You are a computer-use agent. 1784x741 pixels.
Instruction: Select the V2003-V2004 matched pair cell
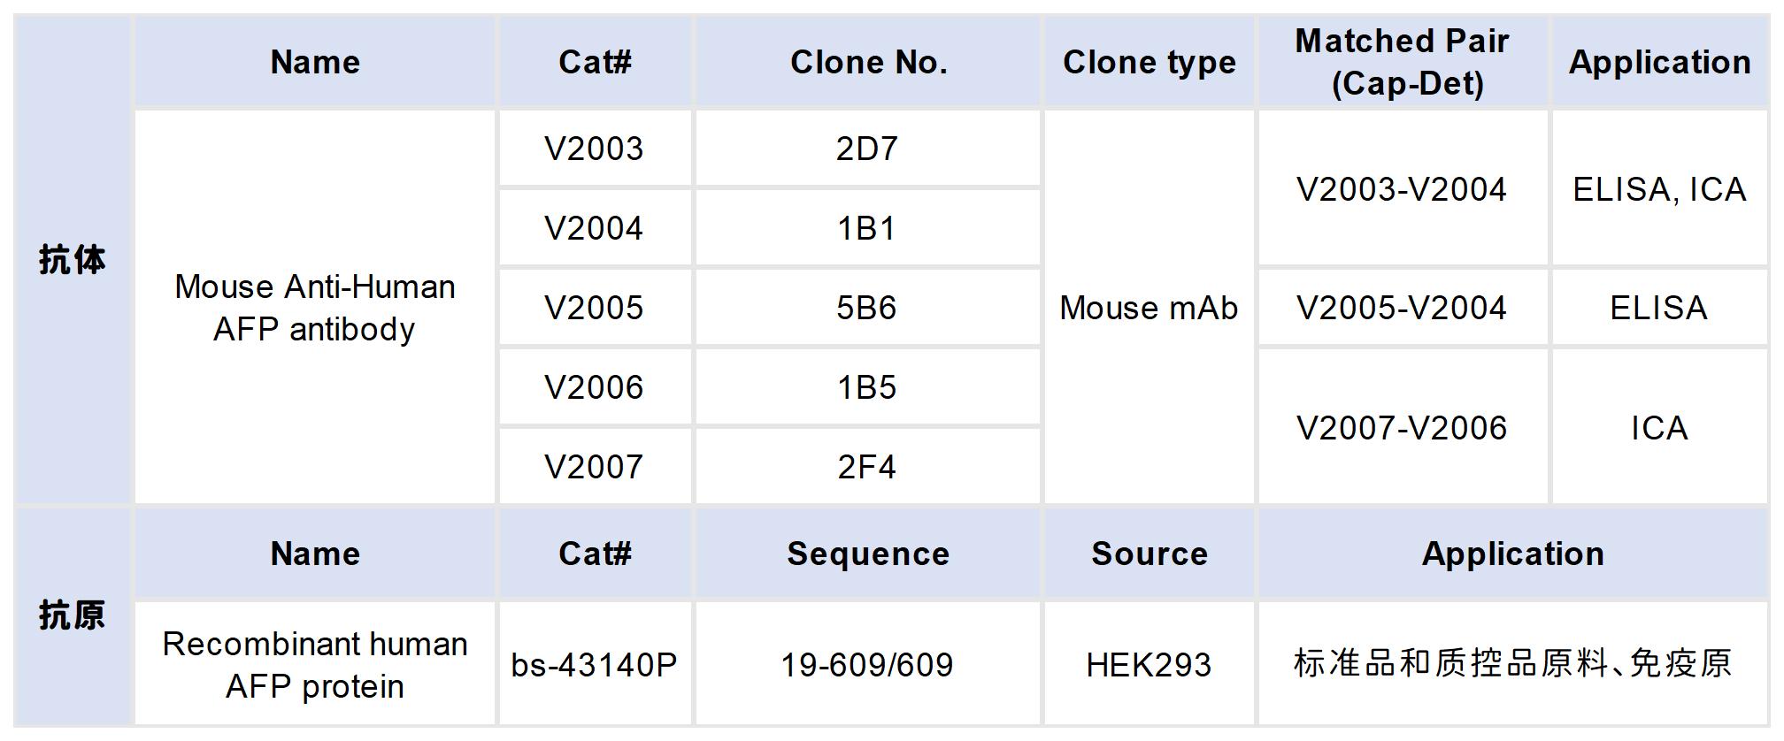pos(1402,189)
